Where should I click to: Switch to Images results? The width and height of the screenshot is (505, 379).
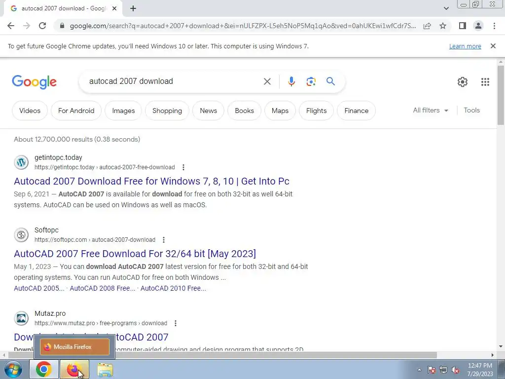[123, 111]
